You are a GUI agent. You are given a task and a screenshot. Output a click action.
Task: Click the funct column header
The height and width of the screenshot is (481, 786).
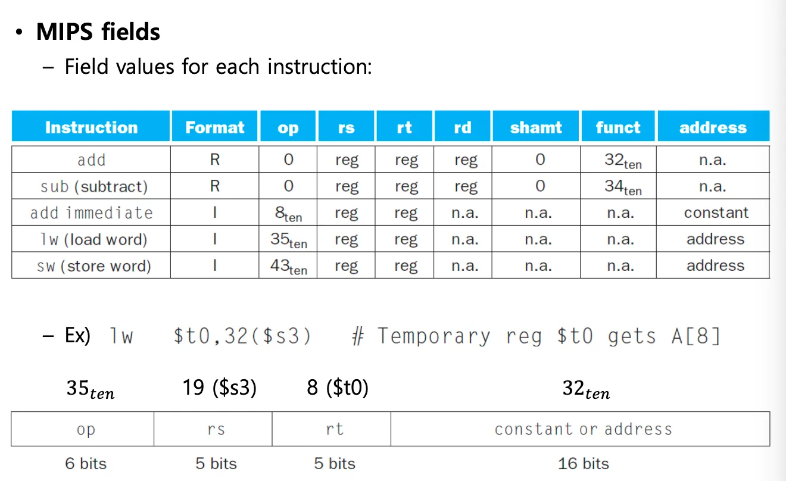click(618, 127)
